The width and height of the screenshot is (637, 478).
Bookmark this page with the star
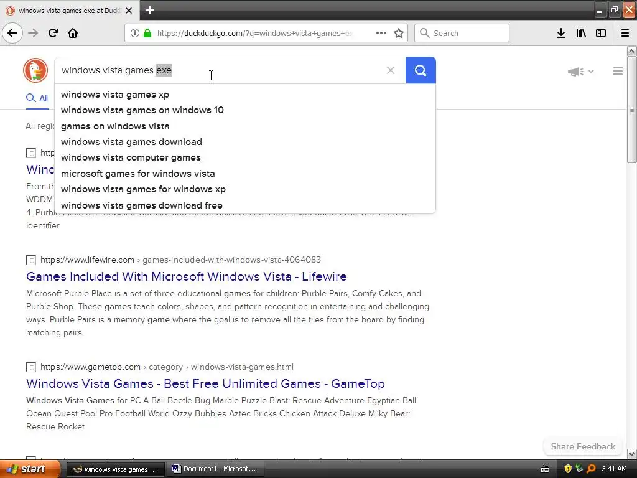[x=399, y=33]
